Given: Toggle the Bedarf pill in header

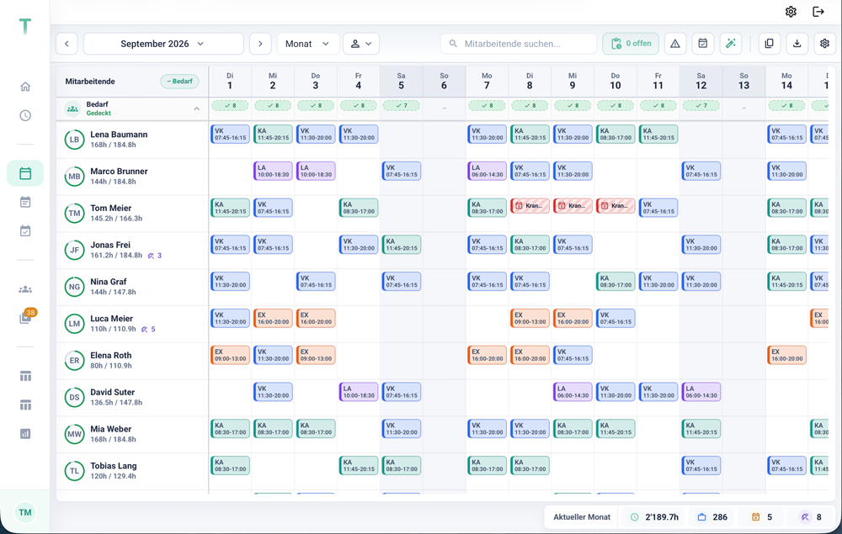Looking at the screenshot, I should [x=179, y=82].
